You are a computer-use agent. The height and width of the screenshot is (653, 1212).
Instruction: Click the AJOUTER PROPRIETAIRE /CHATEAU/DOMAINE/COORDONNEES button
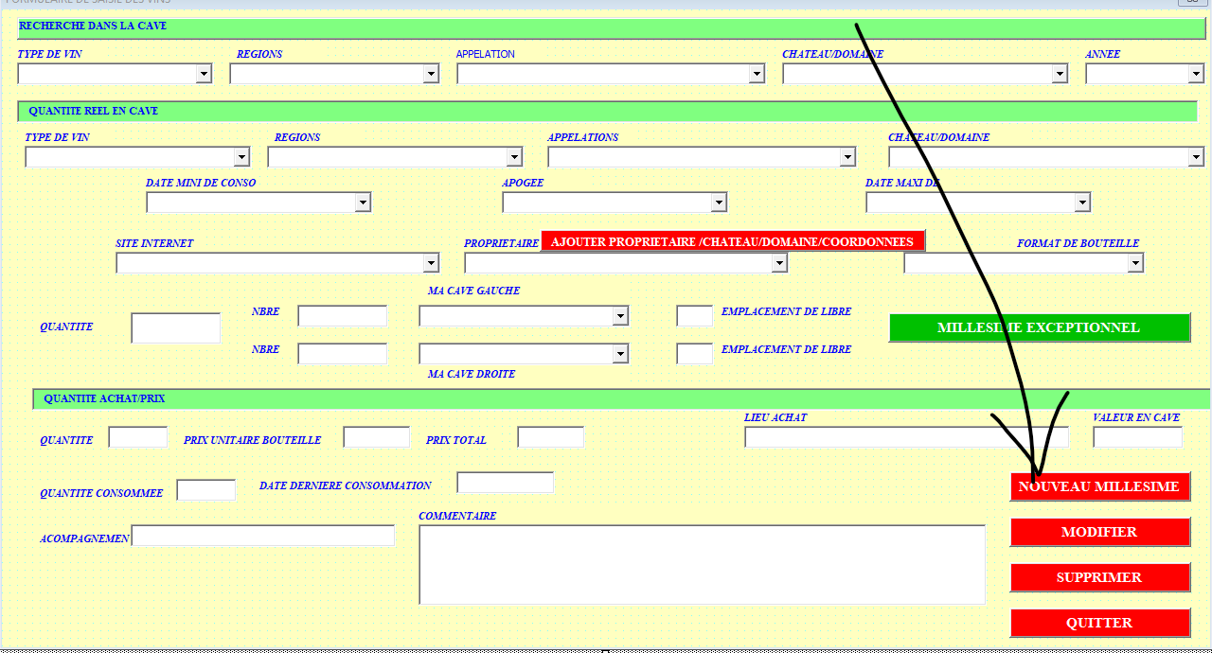[x=732, y=241]
